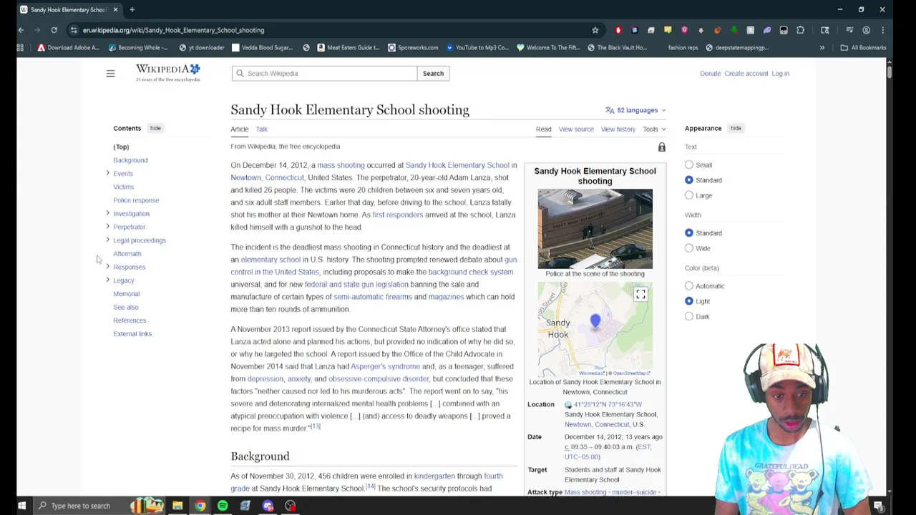Open Chrome from the taskbar
The width and height of the screenshot is (916, 515).
(200, 506)
